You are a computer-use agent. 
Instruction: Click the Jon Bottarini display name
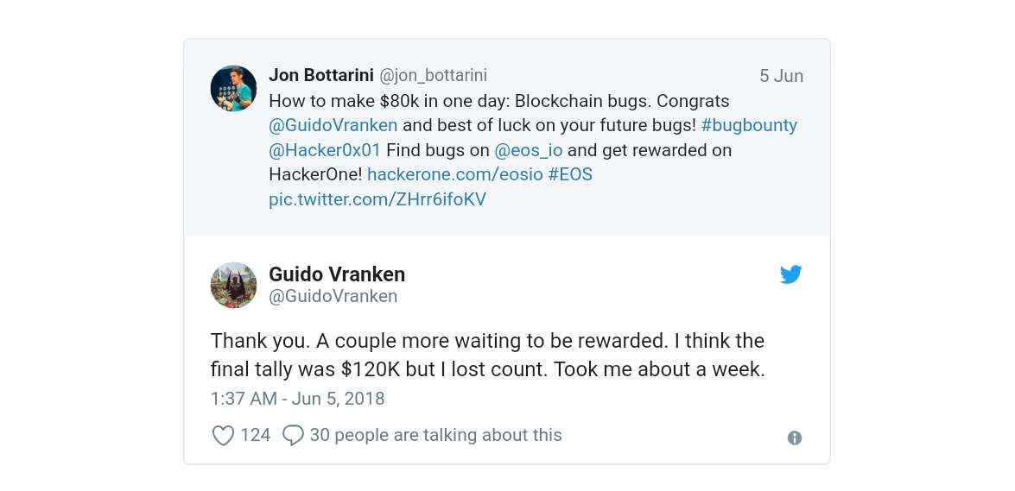point(321,75)
